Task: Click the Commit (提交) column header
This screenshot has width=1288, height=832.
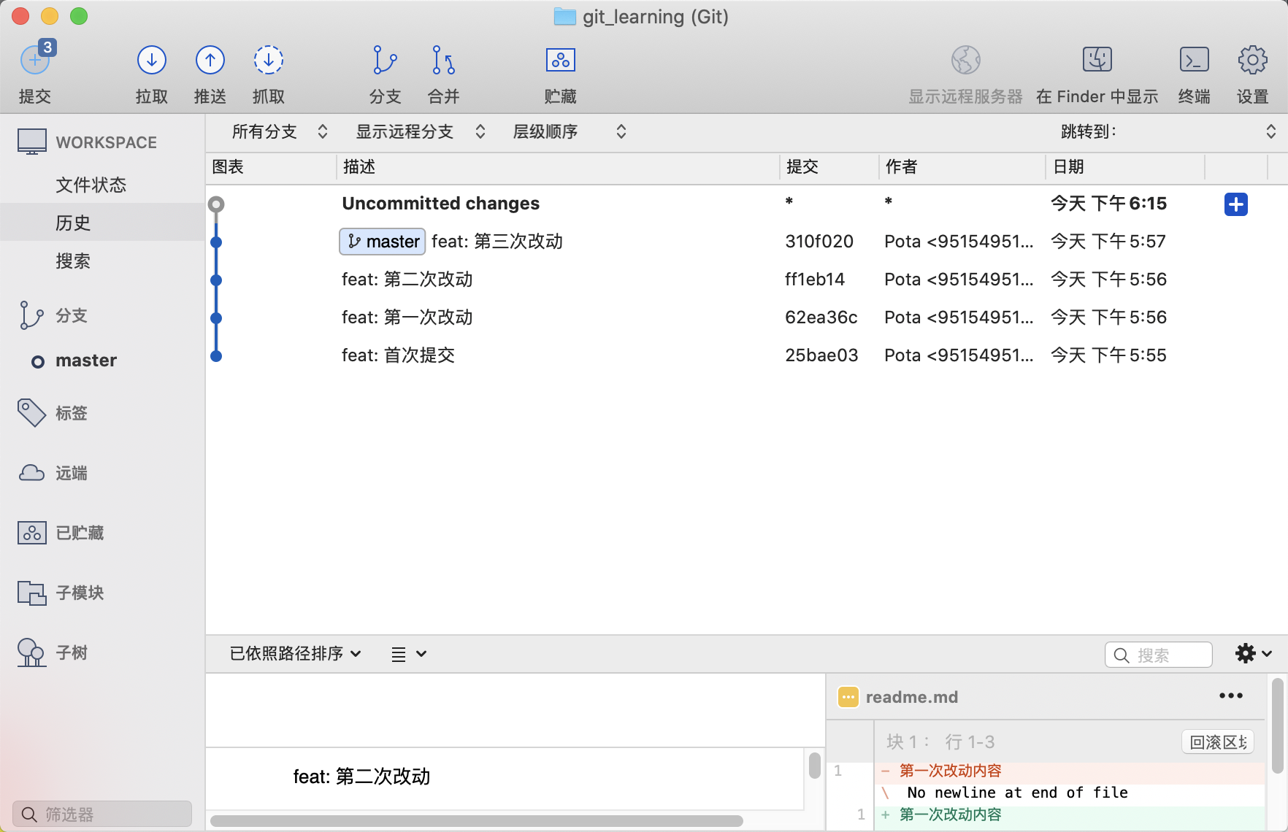Action: click(829, 167)
